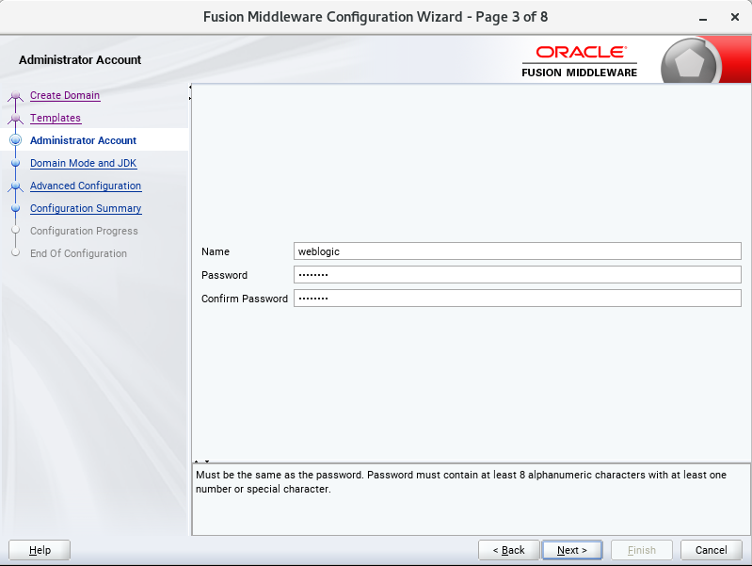The image size is (752, 566).
Task: Go to the Templates step
Action: click(x=56, y=118)
